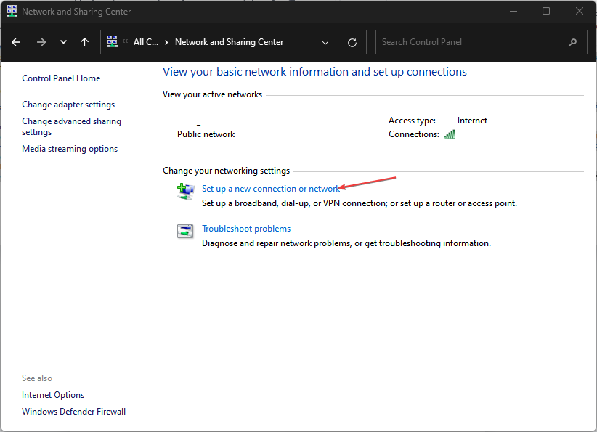
Task: Click the Forward navigation arrow
Action: click(41, 42)
